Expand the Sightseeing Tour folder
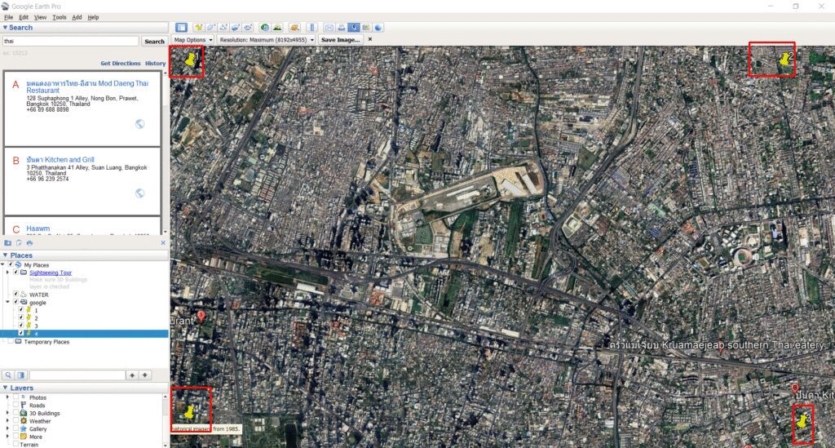Viewport: 835px width, 448px height. [7, 273]
